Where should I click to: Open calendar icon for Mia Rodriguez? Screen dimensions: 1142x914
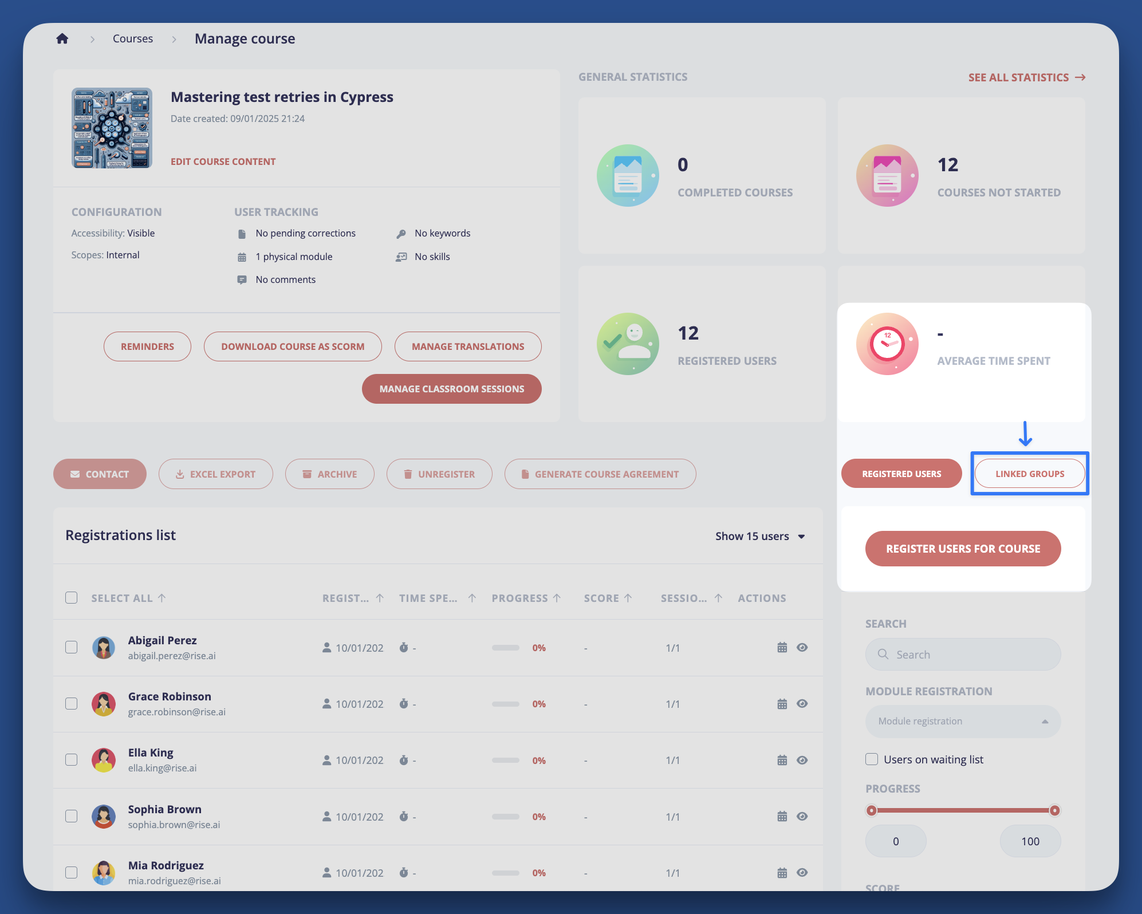pos(782,872)
